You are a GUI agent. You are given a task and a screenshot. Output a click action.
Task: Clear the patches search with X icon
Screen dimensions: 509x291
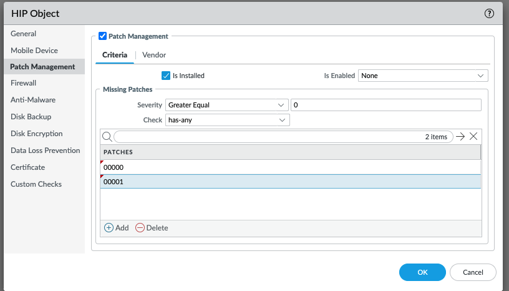point(473,137)
